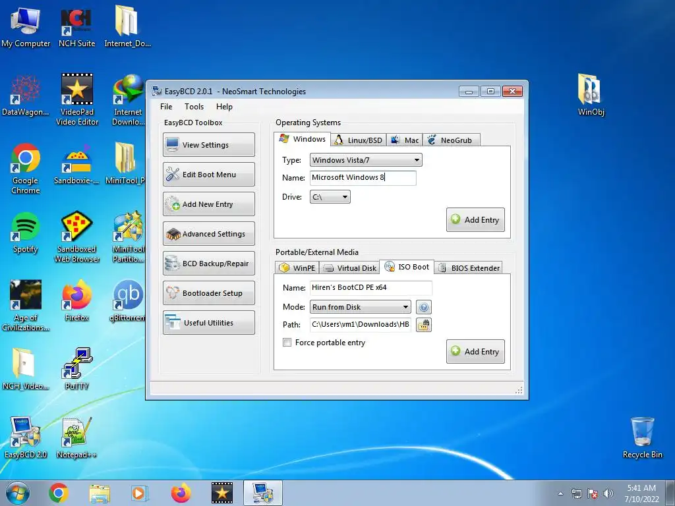Switch to the BIOS Extender tab
The image size is (675, 506).
pos(469,267)
